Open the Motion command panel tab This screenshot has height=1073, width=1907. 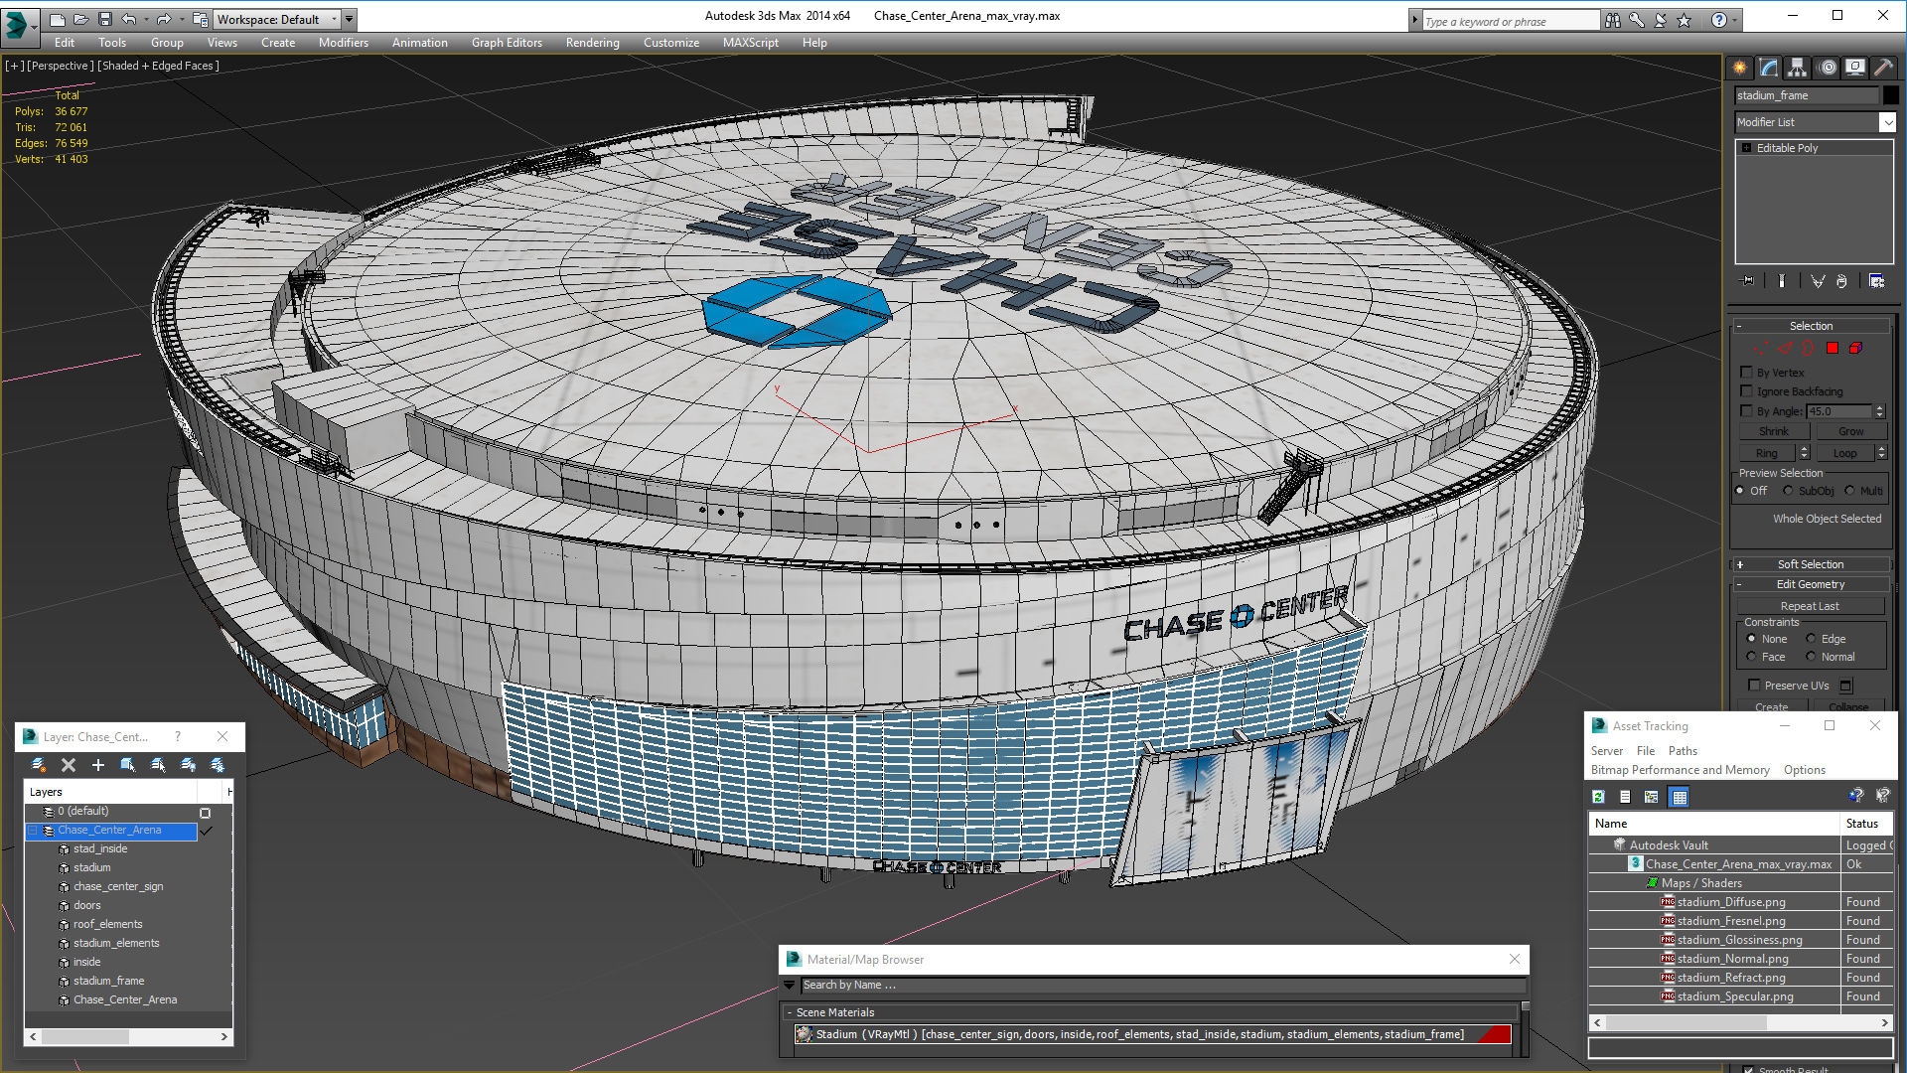coord(1828,68)
